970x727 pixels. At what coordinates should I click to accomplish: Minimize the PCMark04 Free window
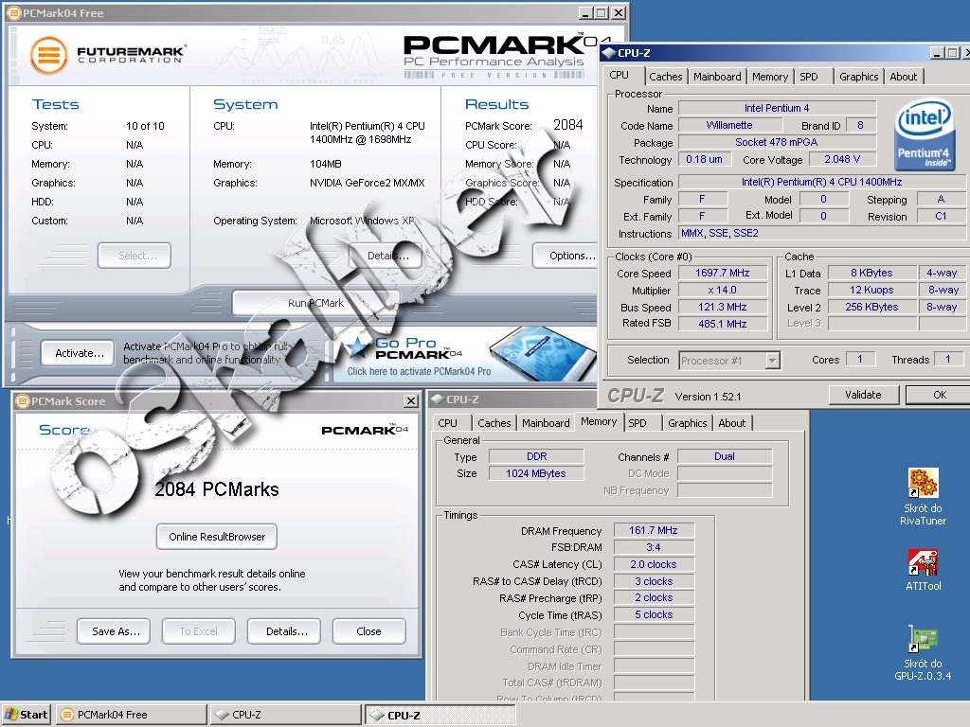[585, 13]
